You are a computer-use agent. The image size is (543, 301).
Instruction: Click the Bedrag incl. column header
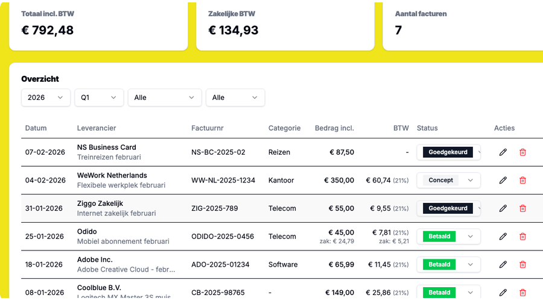click(334, 128)
